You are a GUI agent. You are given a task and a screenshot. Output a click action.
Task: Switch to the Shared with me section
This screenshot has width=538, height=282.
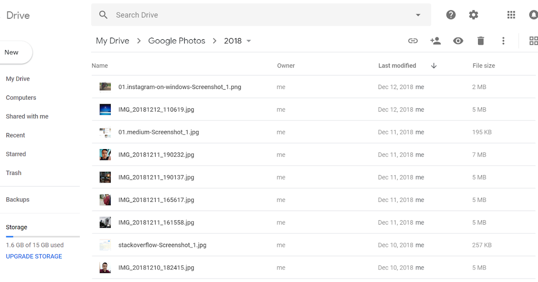[x=27, y=116]
